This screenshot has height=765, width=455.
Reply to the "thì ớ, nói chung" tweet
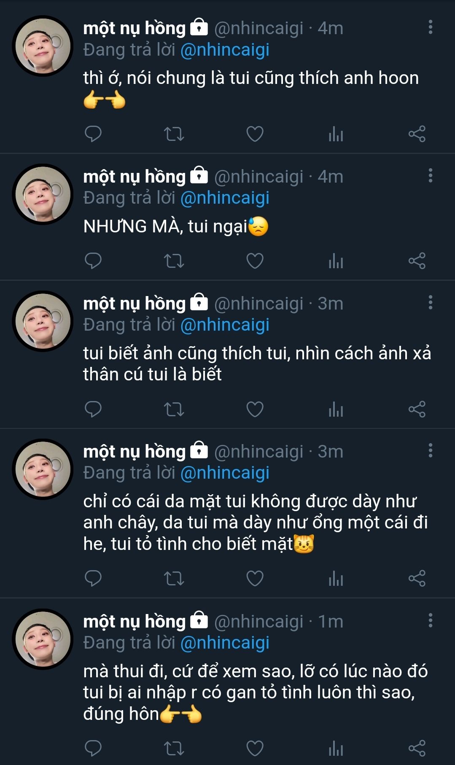(93, 134)
